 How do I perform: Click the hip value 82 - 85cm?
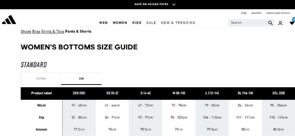(79, 117)
